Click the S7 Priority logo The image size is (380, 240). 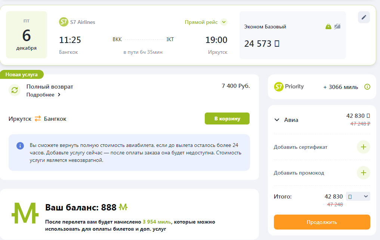tap(289, 87)
